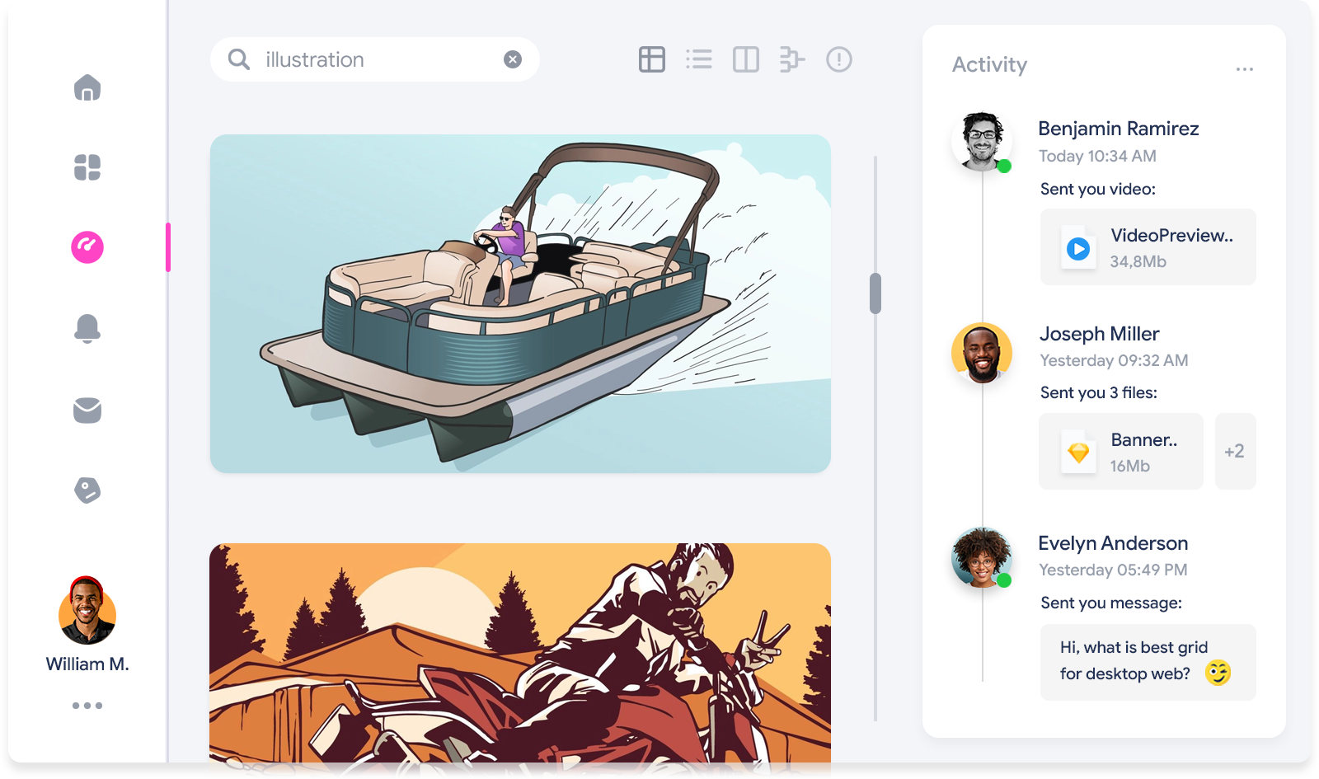Open Activity panel three-dot menu
The image size is (1319, 779).
click(1244, 69)
